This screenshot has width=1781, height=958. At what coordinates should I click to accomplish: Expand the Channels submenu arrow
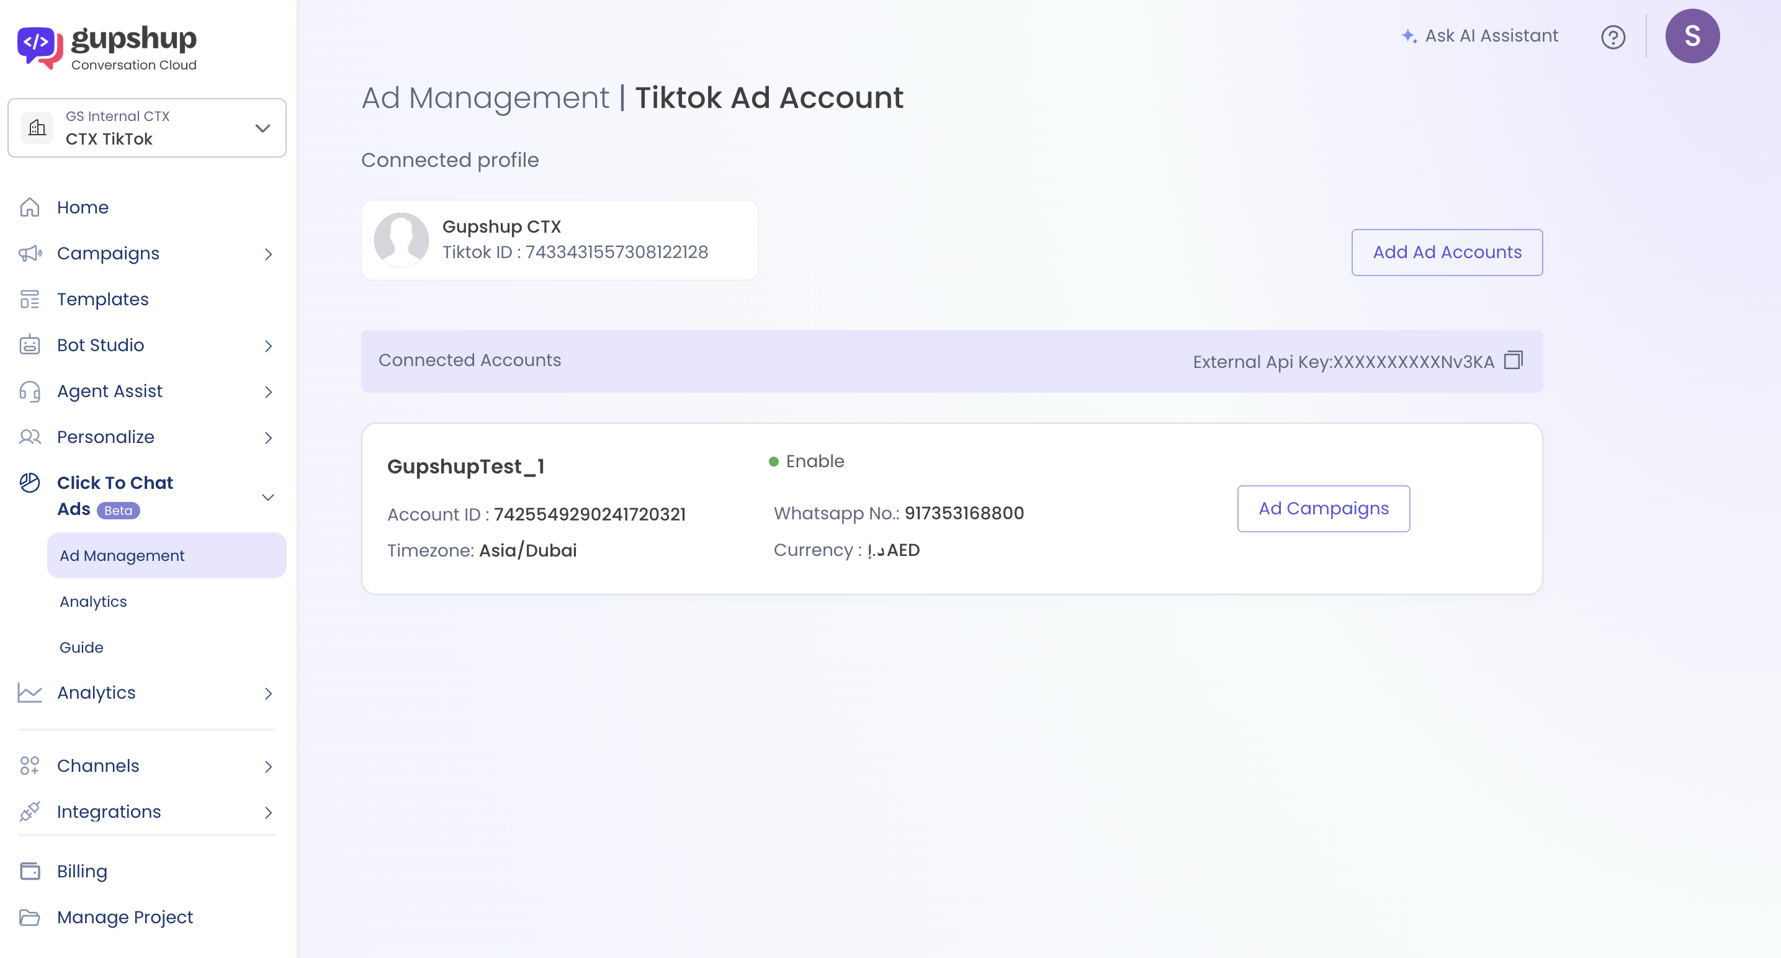268,766
